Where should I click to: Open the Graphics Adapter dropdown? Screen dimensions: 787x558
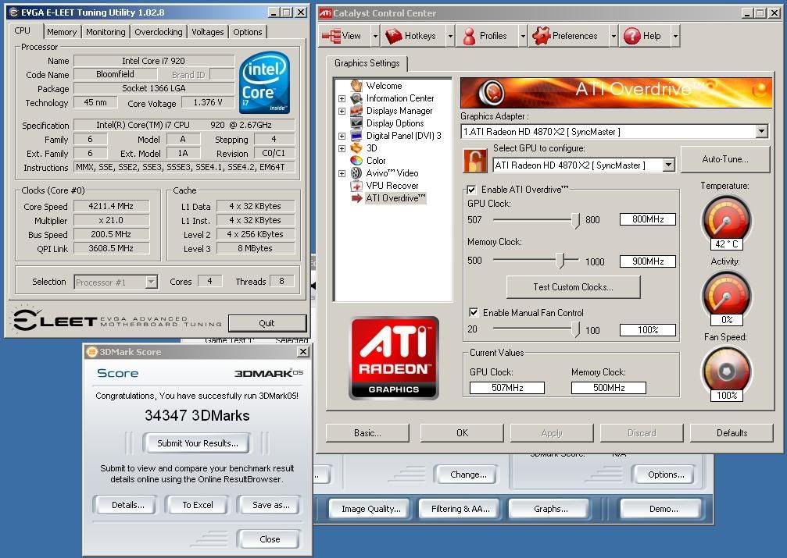[x=761, y=131]
